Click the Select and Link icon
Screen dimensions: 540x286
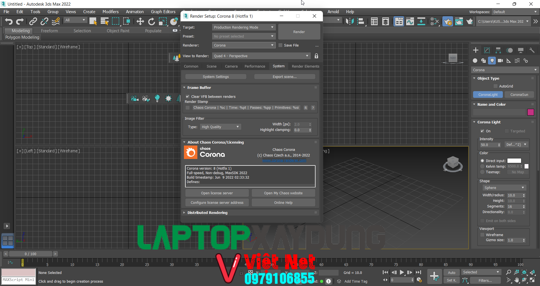tap(33, 21)
